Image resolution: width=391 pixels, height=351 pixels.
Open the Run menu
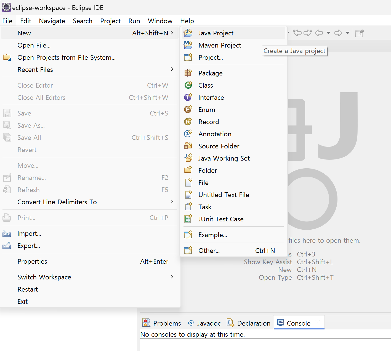(134, 21)
